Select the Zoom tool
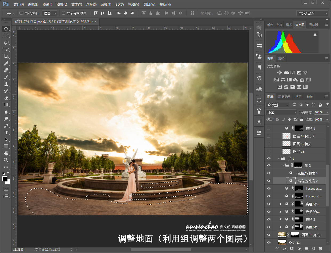 coord(6,160)
